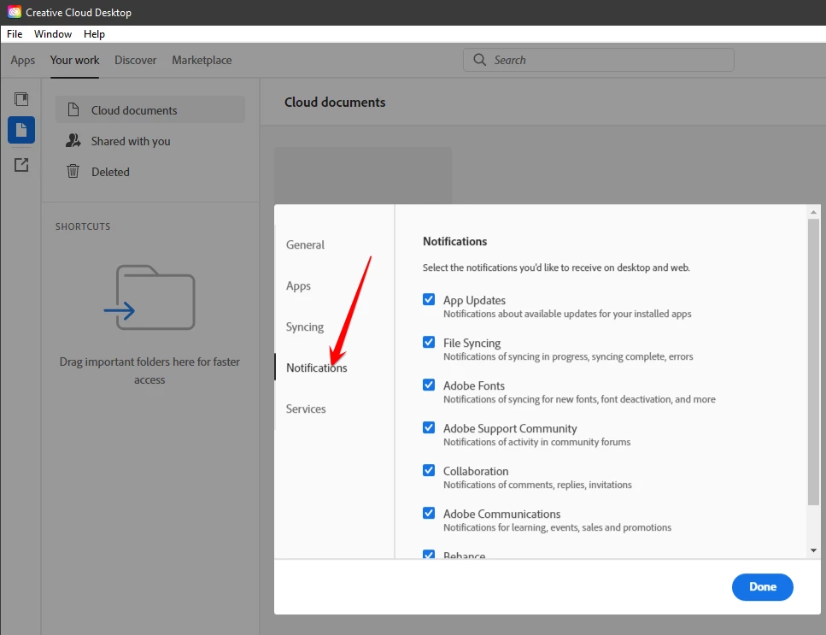
Task: Uncheck the App Updates checkbox
Action: 429,299
